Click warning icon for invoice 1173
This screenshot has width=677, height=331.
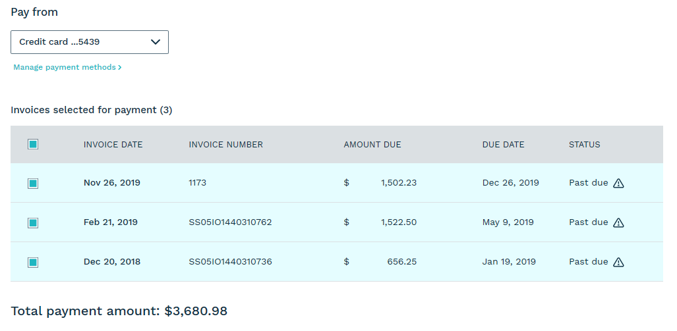tap(618, 183)
